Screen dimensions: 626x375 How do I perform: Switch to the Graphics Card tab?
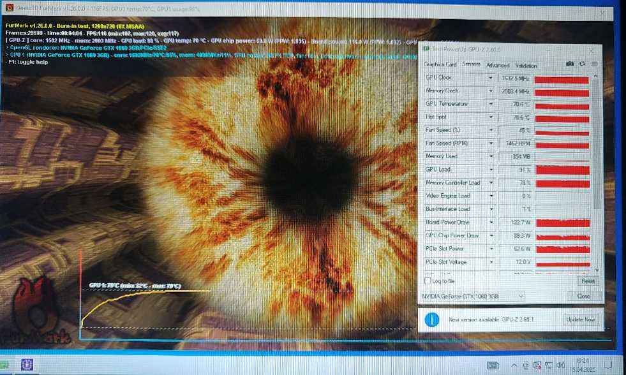click(440, 64)
